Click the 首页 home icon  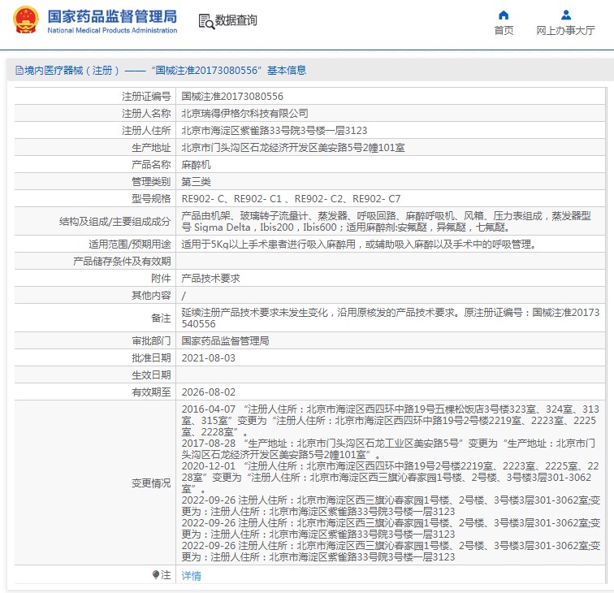tap(504, 15)
